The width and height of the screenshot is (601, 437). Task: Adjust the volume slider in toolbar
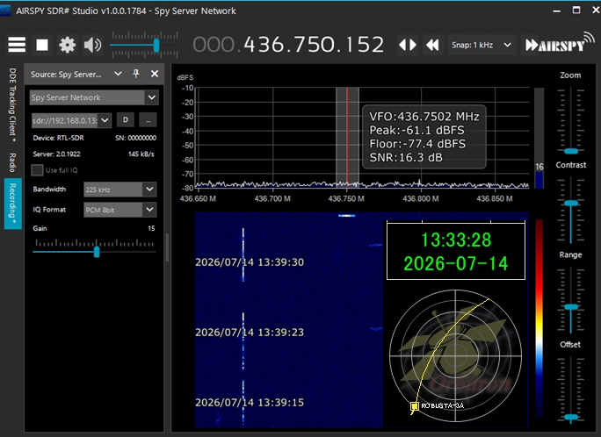click(156, 46)
